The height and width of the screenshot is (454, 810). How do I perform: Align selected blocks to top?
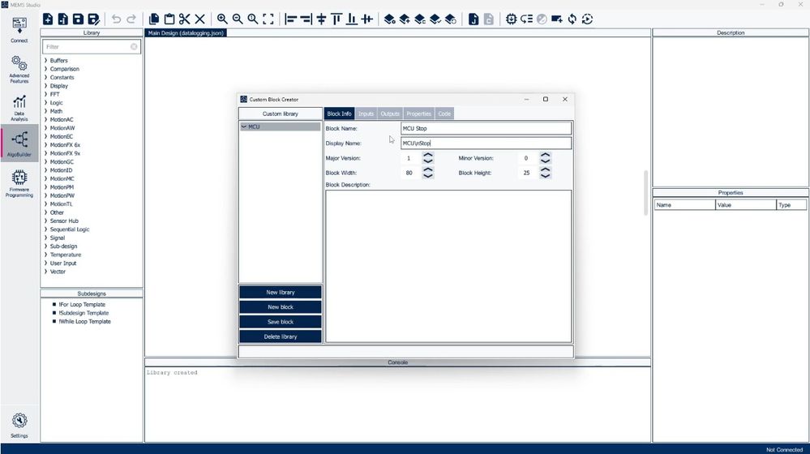(336, 19)
